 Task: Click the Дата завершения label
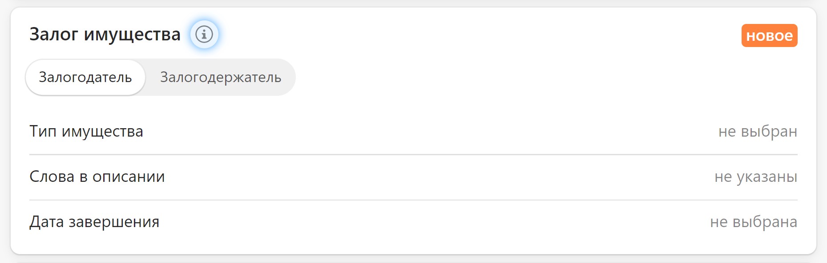(x=94, y=222)
